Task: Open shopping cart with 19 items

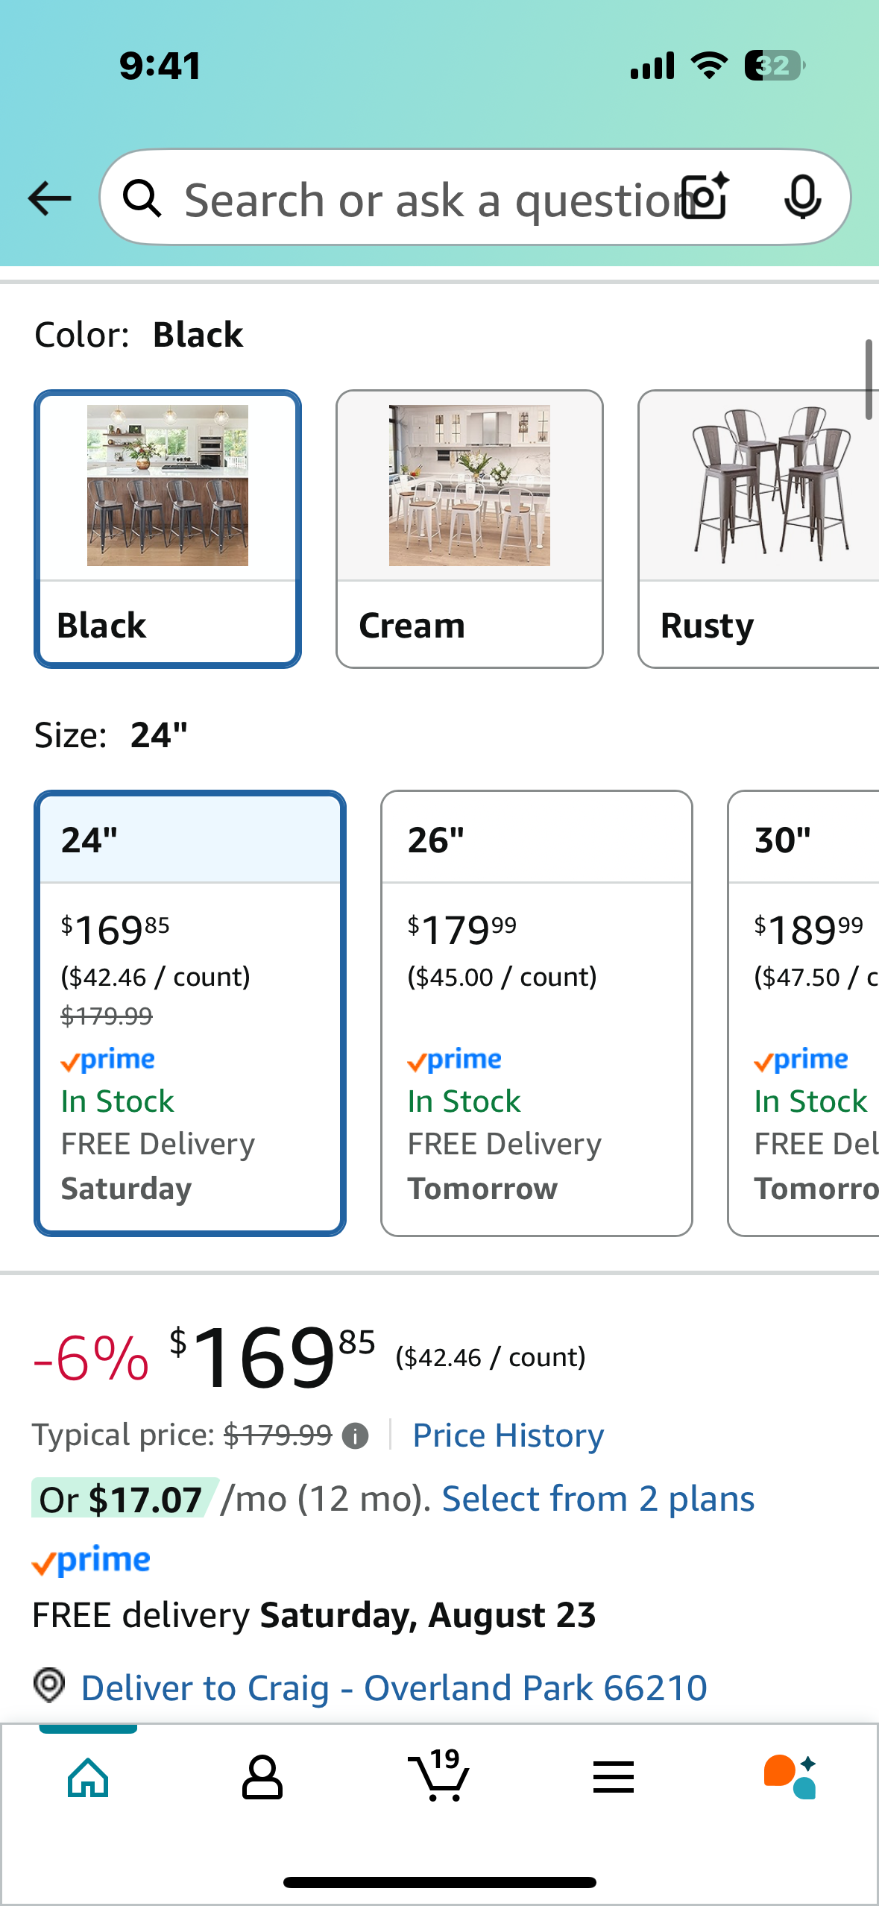Action: pos(439,1775)
